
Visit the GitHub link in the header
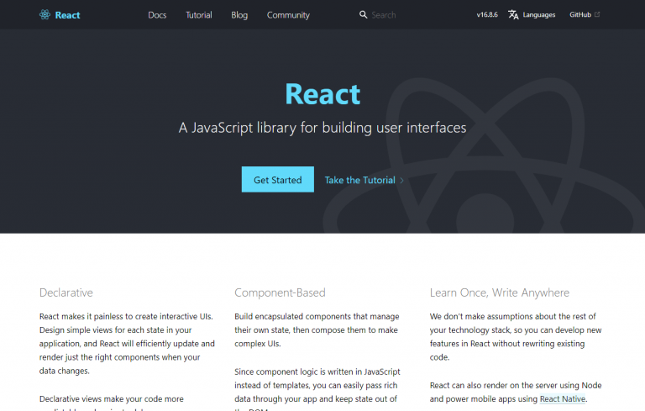(x=580, y=15)
